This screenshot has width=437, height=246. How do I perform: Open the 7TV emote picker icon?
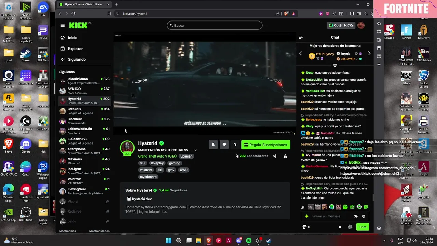[356, 216]
